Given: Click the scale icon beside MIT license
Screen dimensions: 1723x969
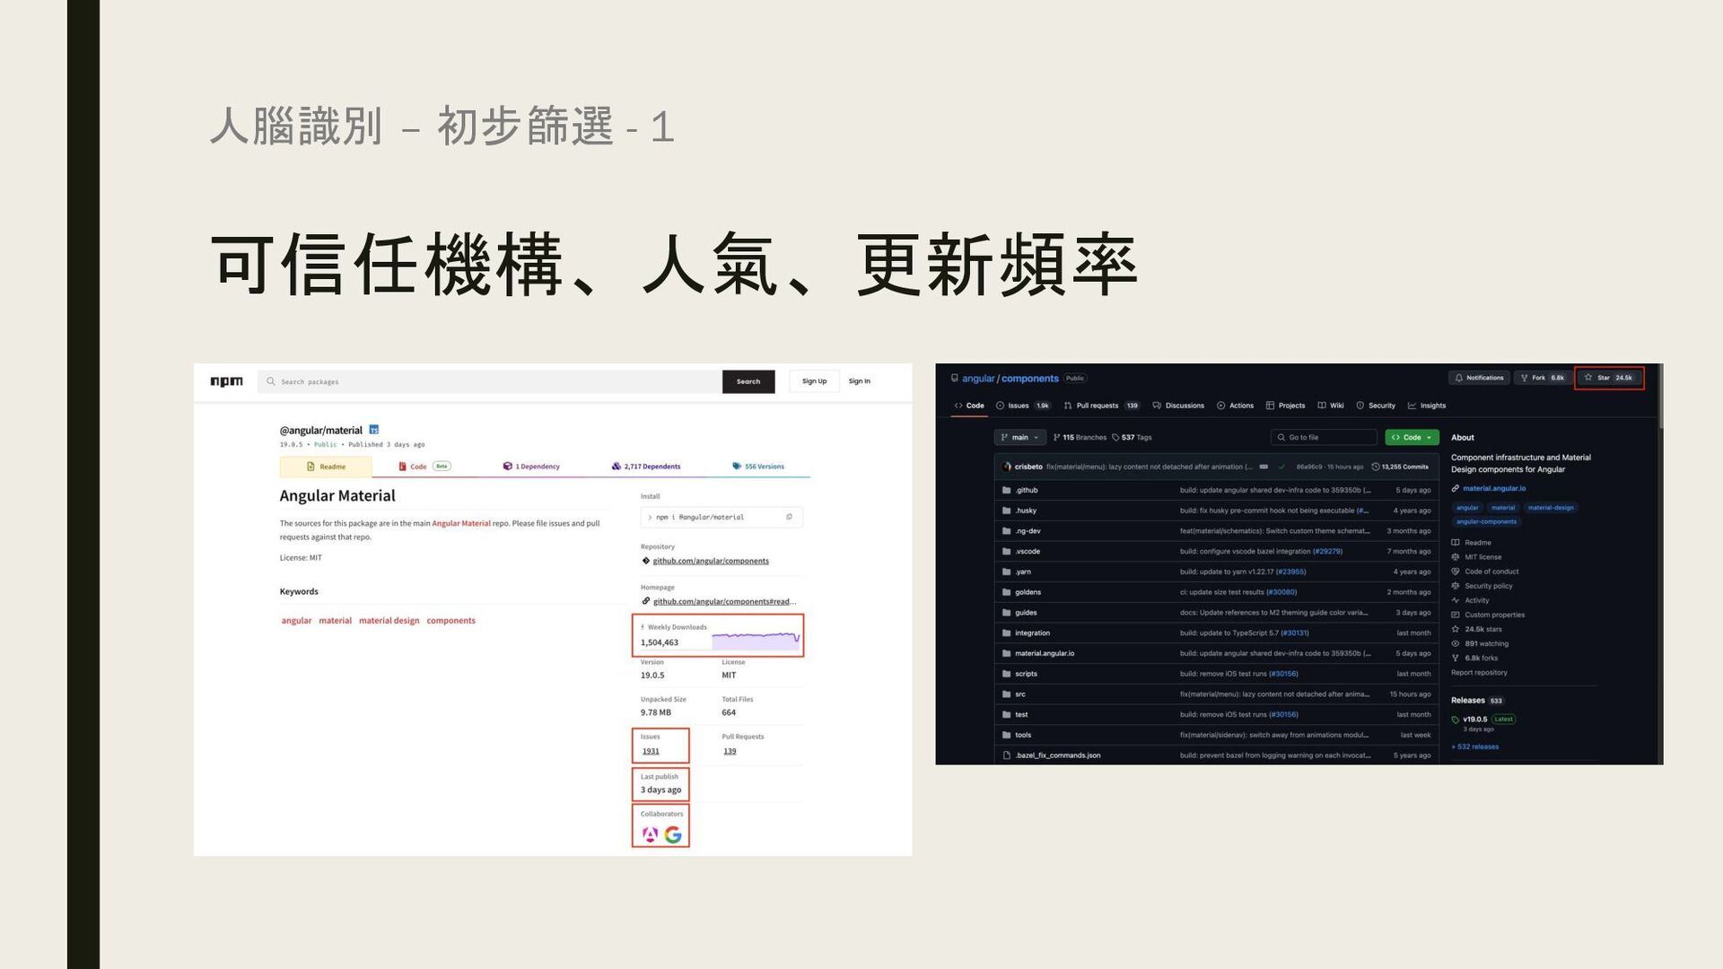Looking at the screenshot, I should click(x=1456, y=557).
